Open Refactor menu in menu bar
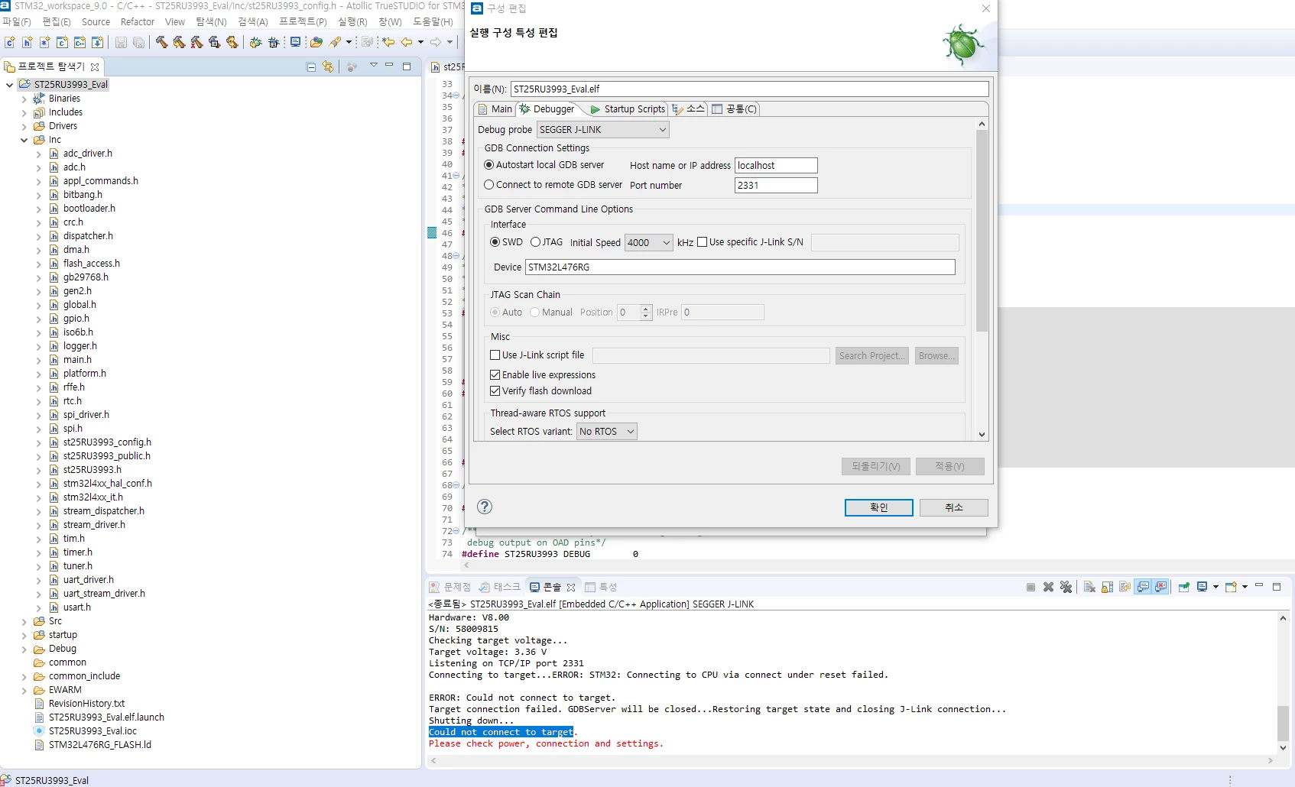 click(138, 22)
